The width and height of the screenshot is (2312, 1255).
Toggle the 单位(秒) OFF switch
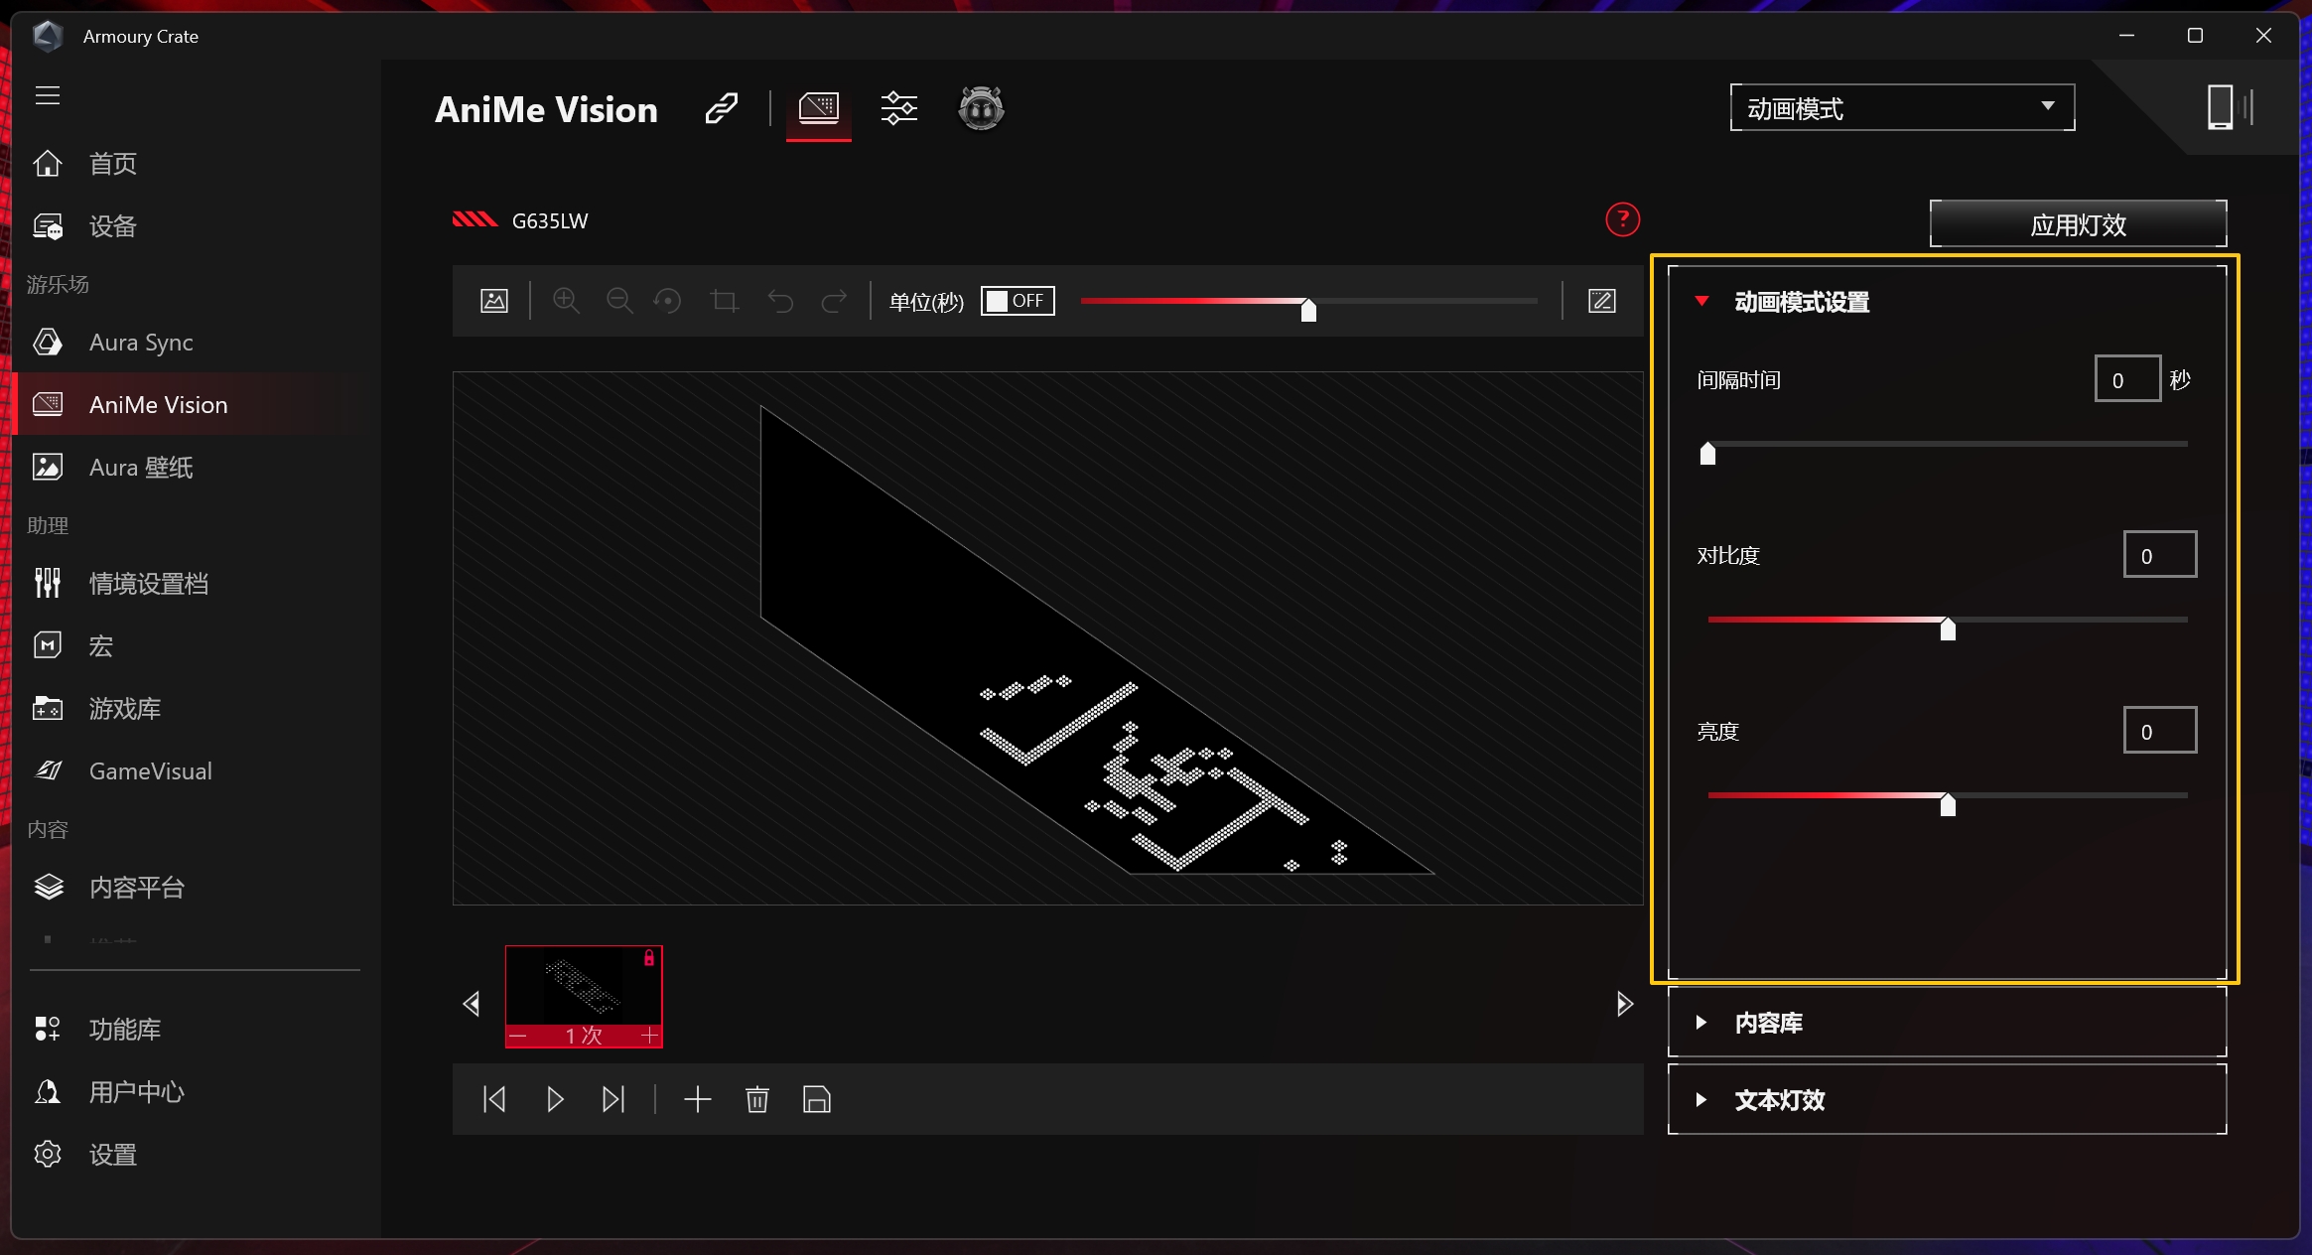[1018, 301]
